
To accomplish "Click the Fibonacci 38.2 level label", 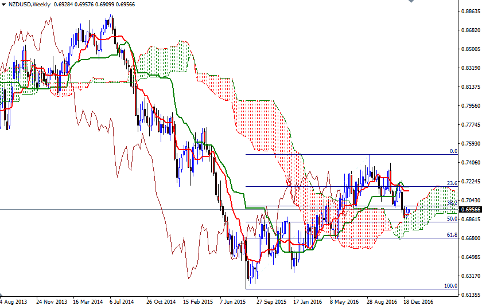I will 452,203.
